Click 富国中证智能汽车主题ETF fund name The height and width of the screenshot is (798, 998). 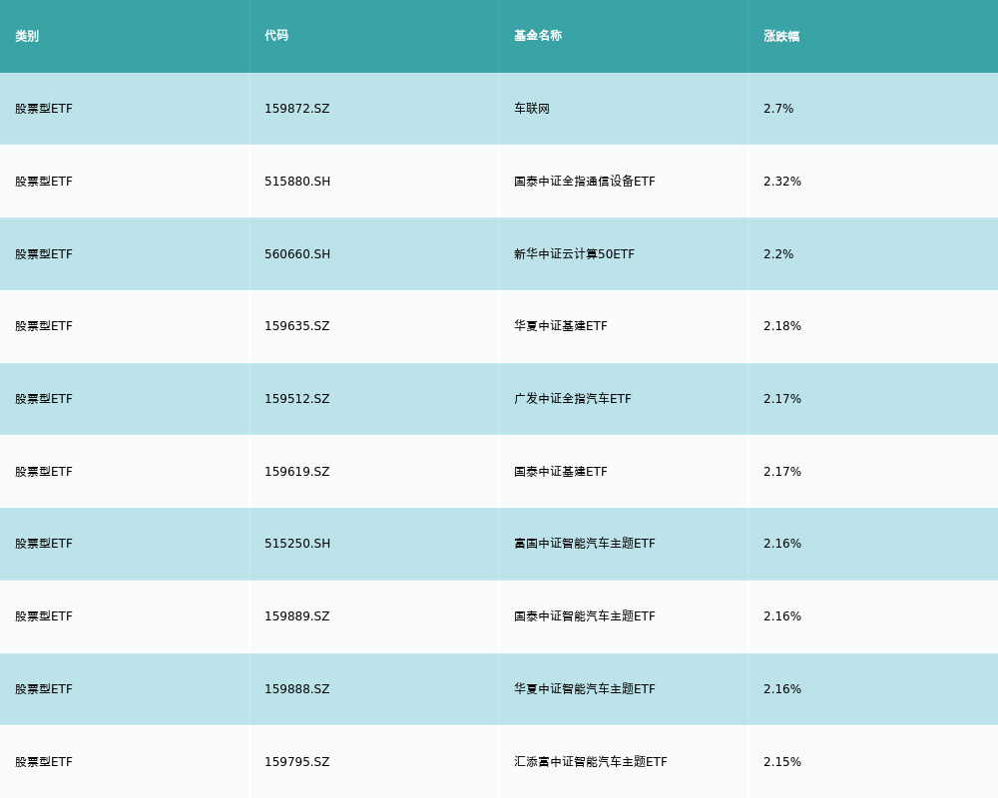click(x=584, y=544)
